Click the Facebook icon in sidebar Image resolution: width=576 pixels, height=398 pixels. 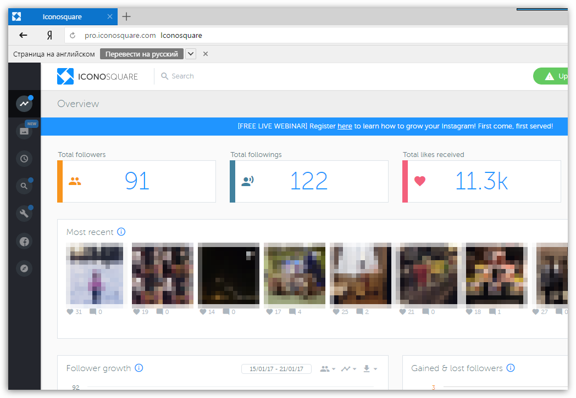[x=24, y=241]
